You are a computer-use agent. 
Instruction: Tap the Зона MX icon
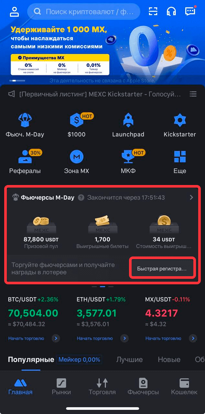tap(77, 157)
